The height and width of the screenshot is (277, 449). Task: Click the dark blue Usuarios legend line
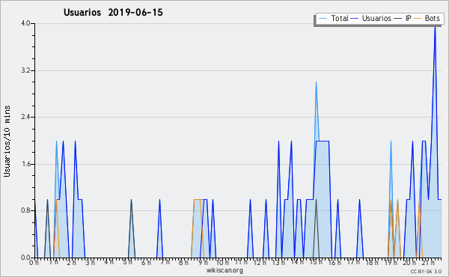point(355,19)
